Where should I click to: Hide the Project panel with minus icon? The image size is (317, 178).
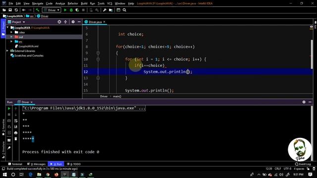(79, 22)
